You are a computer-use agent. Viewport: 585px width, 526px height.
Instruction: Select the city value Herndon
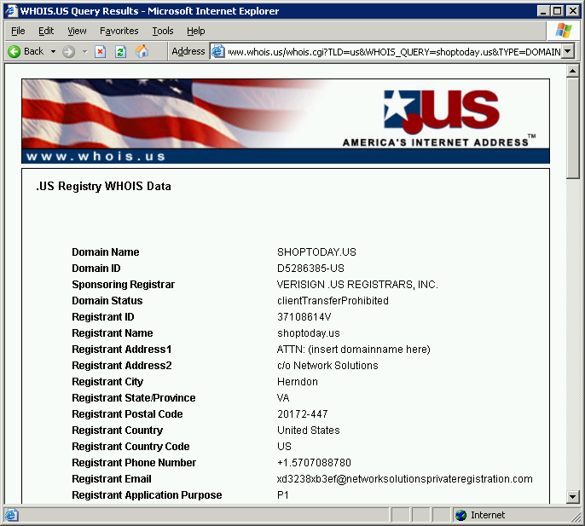pyautogui.click(x=298, y=382)
